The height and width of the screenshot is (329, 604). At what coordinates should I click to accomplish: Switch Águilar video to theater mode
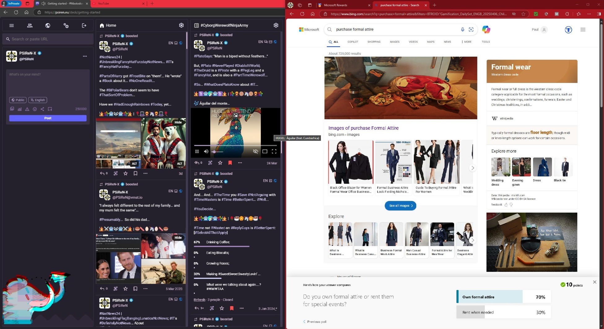[265, 151]
